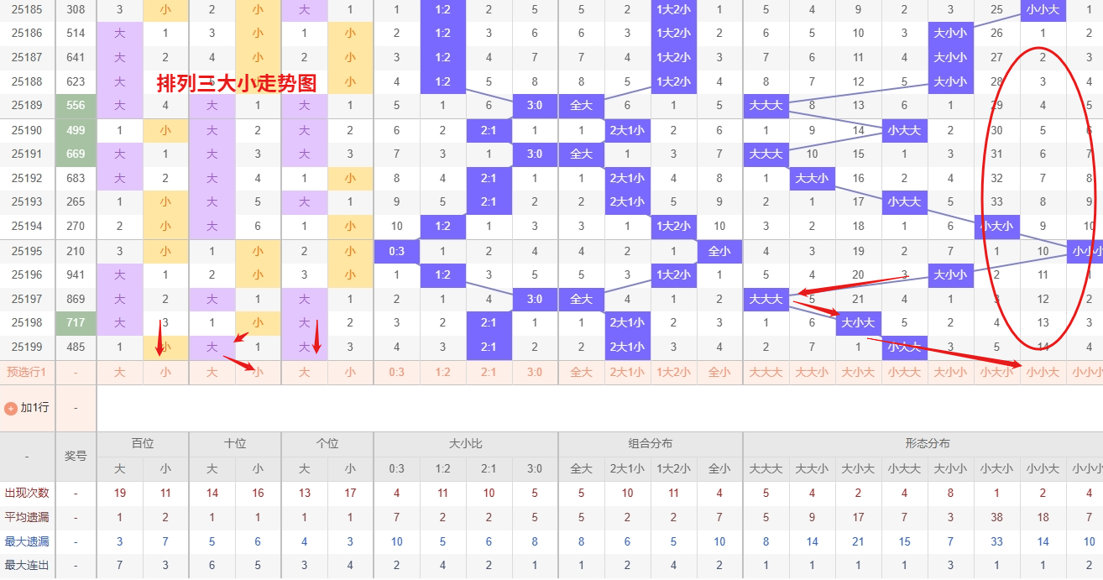
Task: Toggle 0:3 in the 预选行1 row
Action: point(396,373)
